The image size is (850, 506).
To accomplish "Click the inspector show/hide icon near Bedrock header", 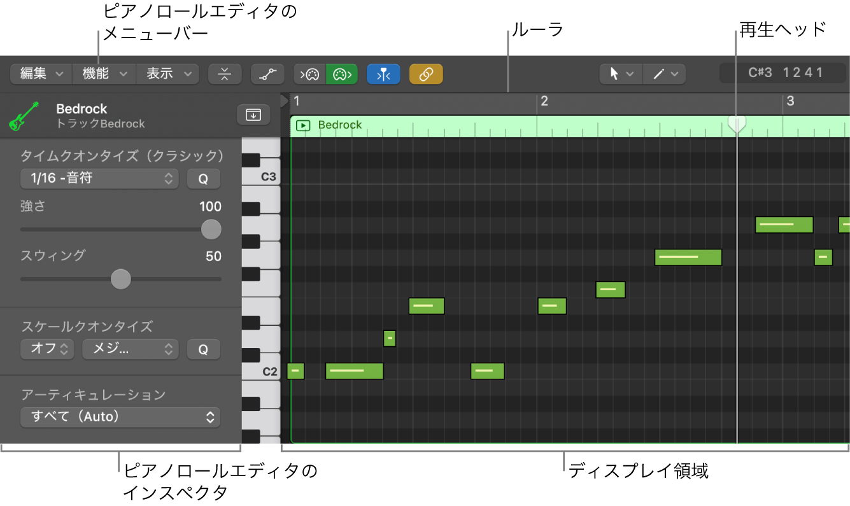I will 253,115.
